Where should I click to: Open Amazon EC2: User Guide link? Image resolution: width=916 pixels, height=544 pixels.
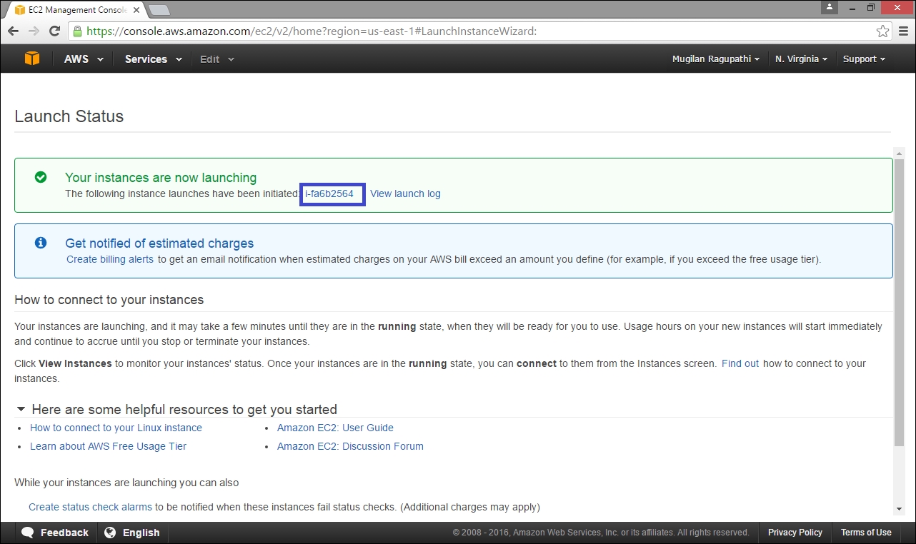point(335,428)
